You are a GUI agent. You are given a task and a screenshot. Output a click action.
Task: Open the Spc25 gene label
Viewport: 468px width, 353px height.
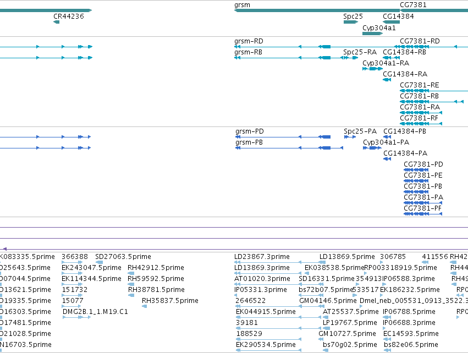tap(353, 16)
